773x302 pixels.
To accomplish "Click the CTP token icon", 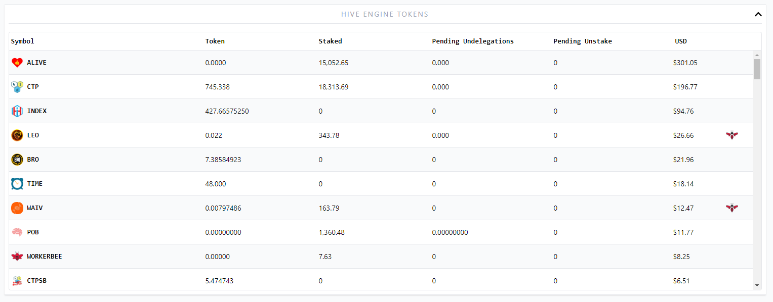I will tap(17, 87).
